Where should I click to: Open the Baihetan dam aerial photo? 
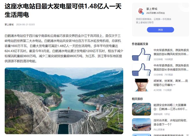click(64, 101)
